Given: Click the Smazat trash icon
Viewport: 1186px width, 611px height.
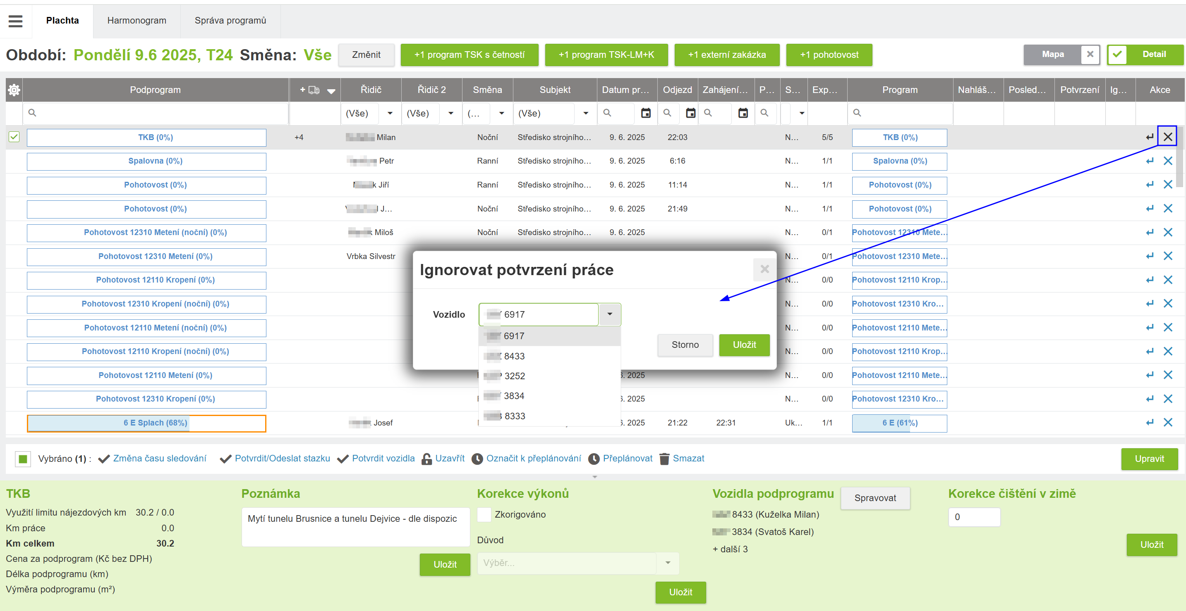Looking at the screenshot, I should point(664,459).
